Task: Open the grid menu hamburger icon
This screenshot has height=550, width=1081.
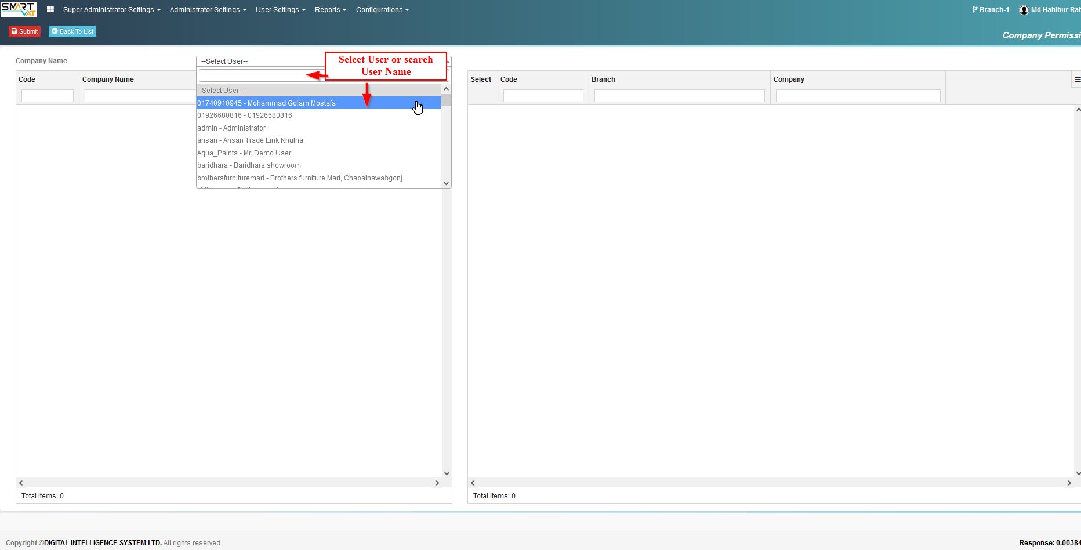Action: (x=1077, y=79)
